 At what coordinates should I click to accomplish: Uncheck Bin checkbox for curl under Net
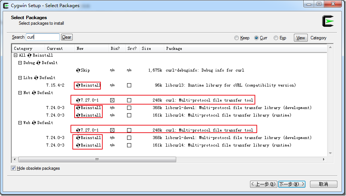click(112, 100)
